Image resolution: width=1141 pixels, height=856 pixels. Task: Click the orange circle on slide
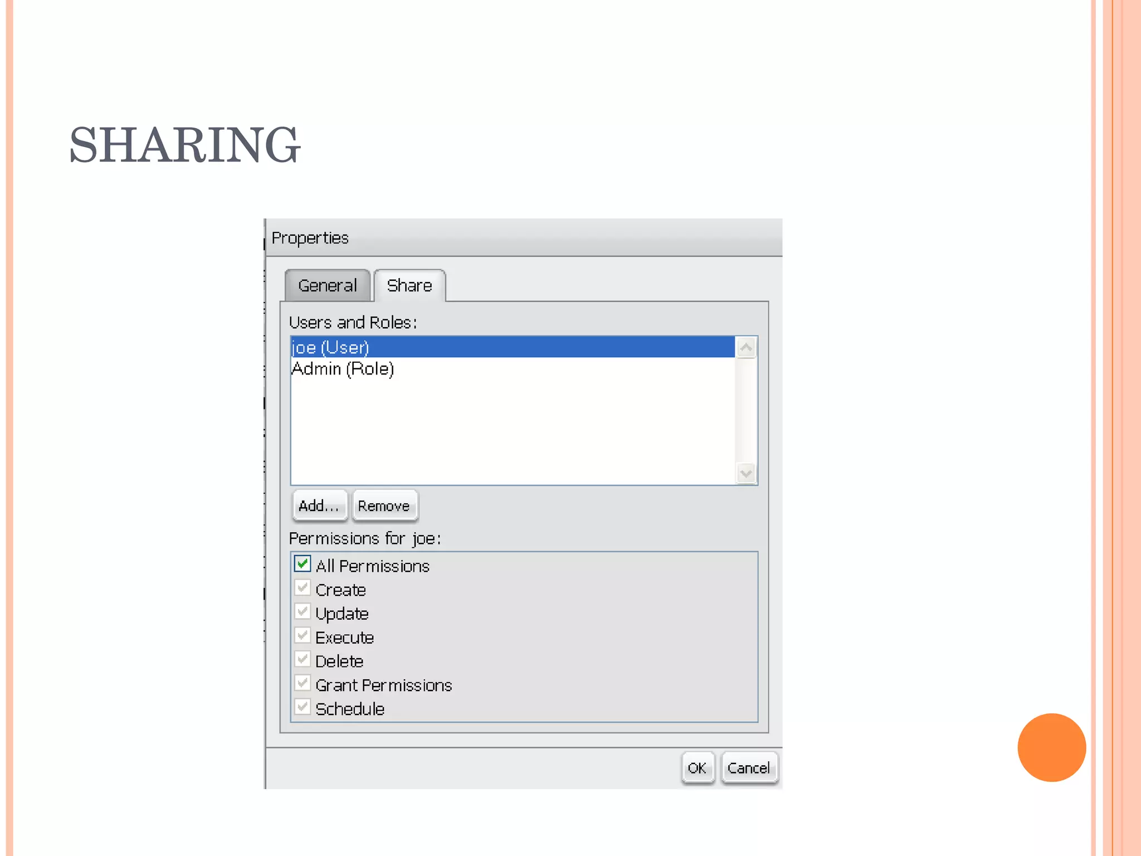[1051, 747]
